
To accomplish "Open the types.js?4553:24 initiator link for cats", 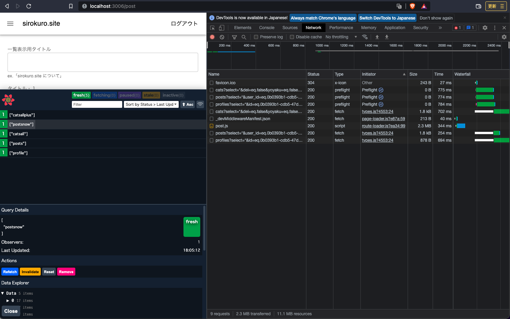I will pos(378,112).
